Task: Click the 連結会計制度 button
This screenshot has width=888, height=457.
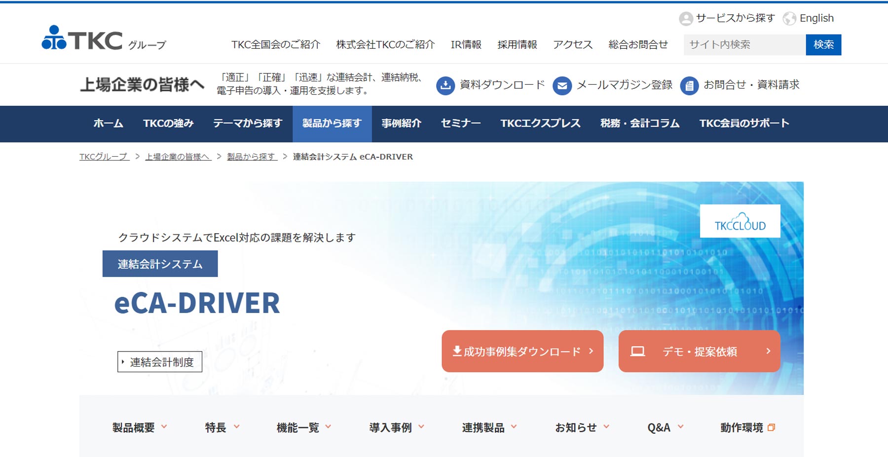Action: pyautogui.click(x=160, y=362)
